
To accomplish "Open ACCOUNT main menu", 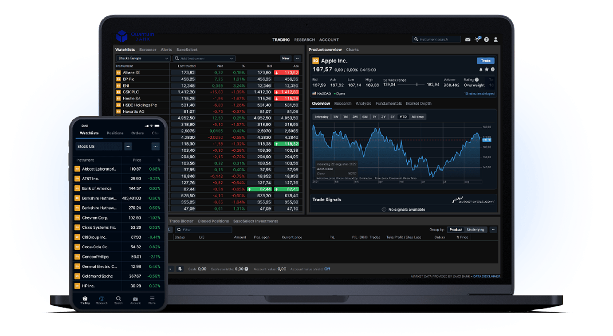I will click(x=329, y=39).
